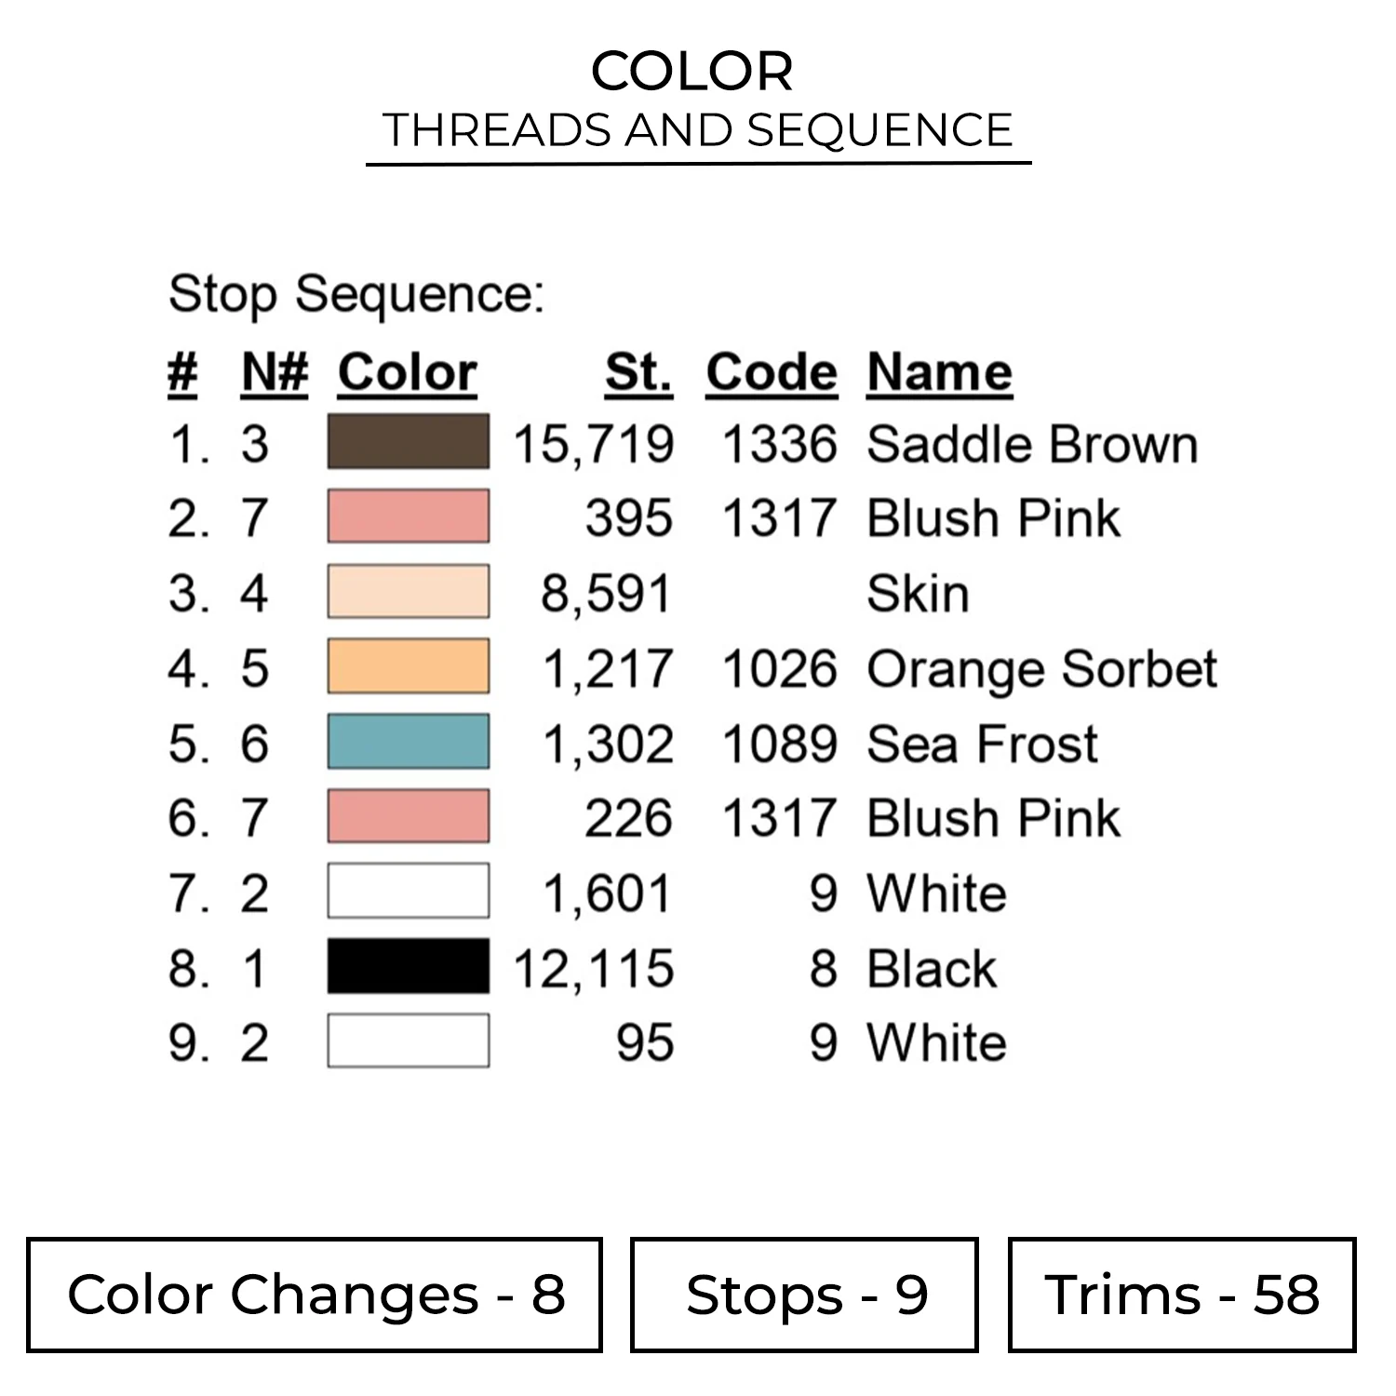
Task: Click the White swatch in row 7
Action: [x=408, y=892]
